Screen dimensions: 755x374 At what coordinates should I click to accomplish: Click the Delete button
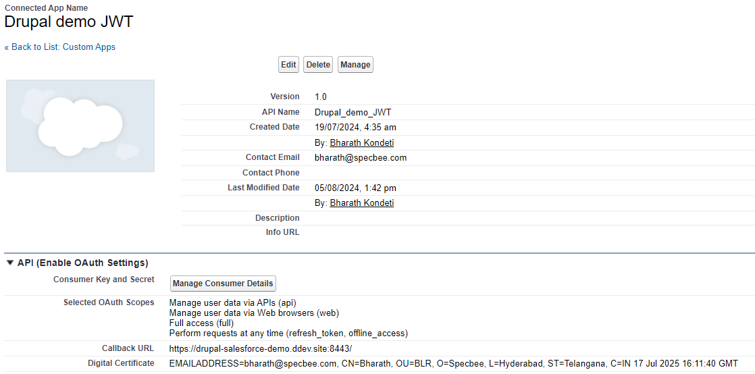coord(318,65)
